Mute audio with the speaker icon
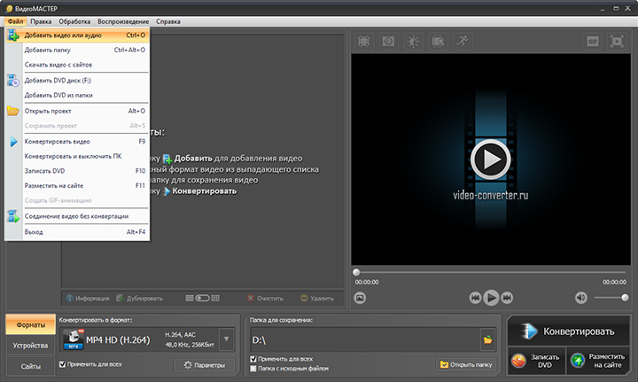 click(x=581, y=298)
